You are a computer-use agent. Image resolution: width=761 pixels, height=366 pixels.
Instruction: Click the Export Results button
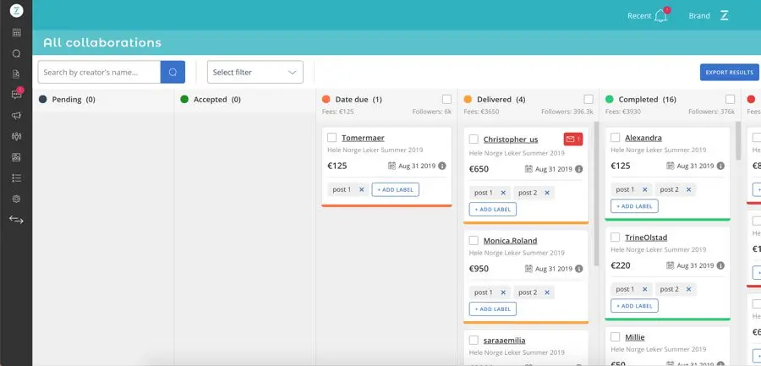(729, 73)
